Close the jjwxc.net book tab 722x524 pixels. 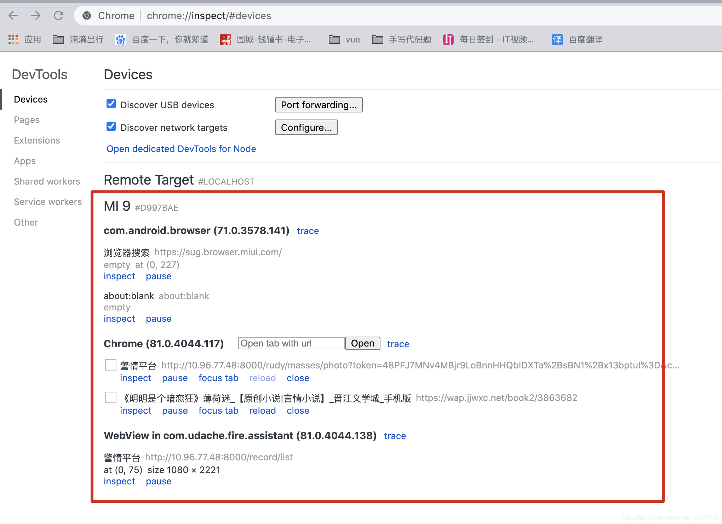point(298,411)
